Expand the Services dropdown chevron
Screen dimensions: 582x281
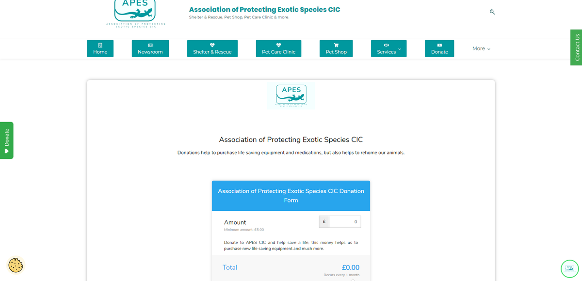tap(400, 49)
